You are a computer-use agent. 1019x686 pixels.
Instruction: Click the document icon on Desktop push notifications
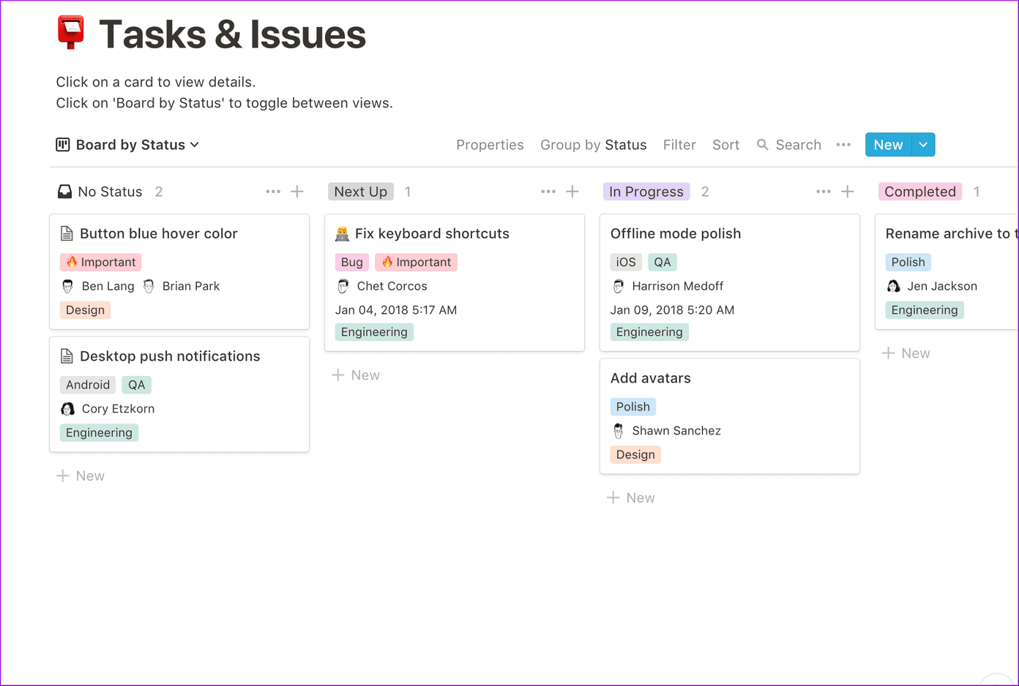pyautogui.click(x=67, y=356)
